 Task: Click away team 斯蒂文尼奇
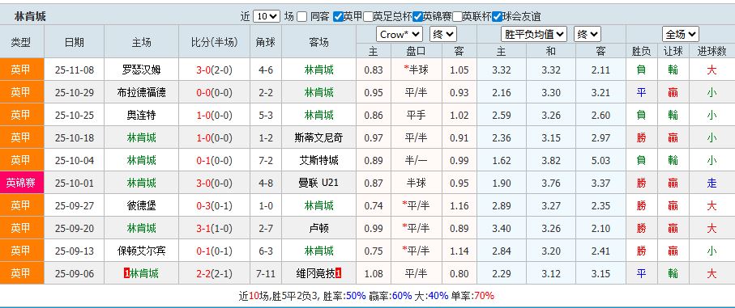coord(318,138)
